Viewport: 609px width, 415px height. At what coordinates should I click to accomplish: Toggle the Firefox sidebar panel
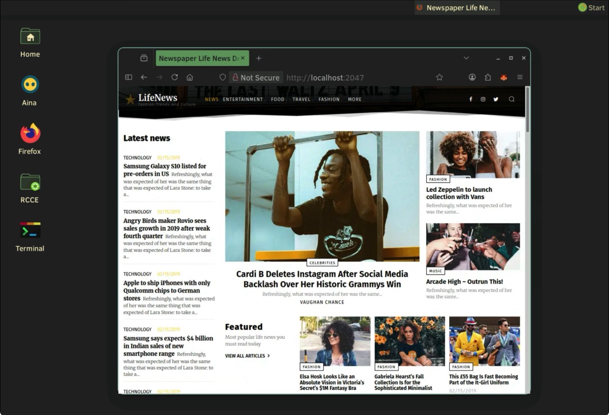tap(128, 78)
